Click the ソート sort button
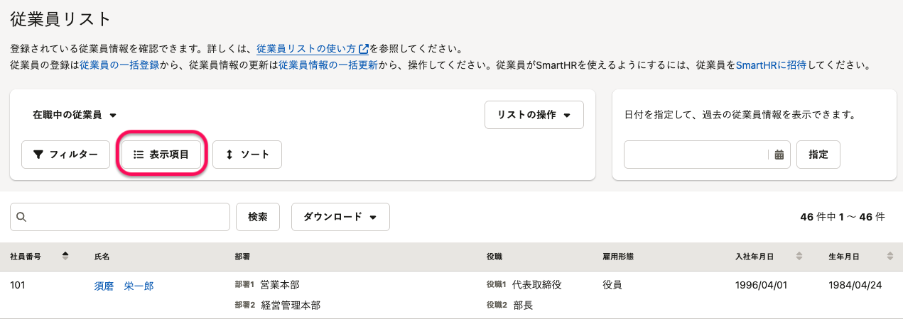Screen dimensions: 903x319 pos(247,155)
